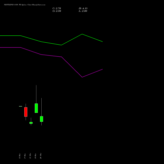Click the close value "C: 2.70"
Screen dimensions: 164x164
pyautogui.click(x=57, y=9)
